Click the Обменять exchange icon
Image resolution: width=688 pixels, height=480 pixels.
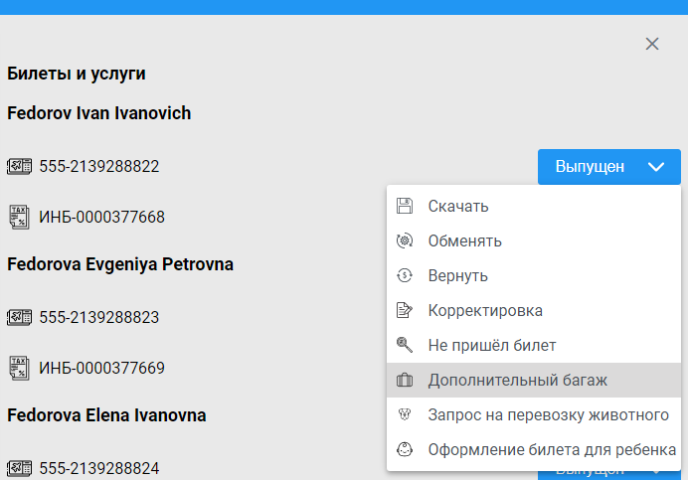pos(405,241)
